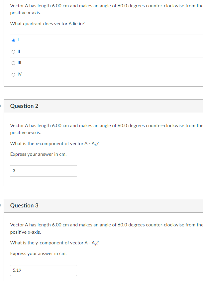This screenshot has width=203, height=281.
Task: Click the Question 3 heading
Action: pyautogui.click(x=24, y=205)
